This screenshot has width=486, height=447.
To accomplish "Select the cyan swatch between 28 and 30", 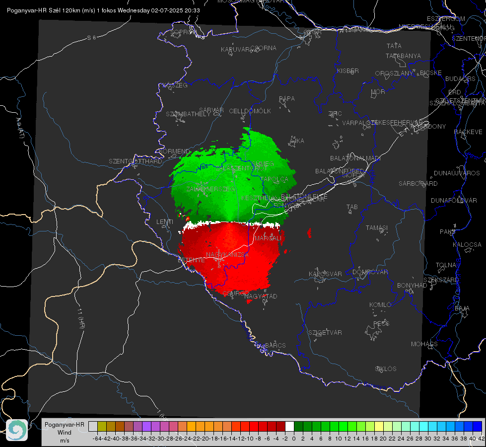I will click(423, 426).
